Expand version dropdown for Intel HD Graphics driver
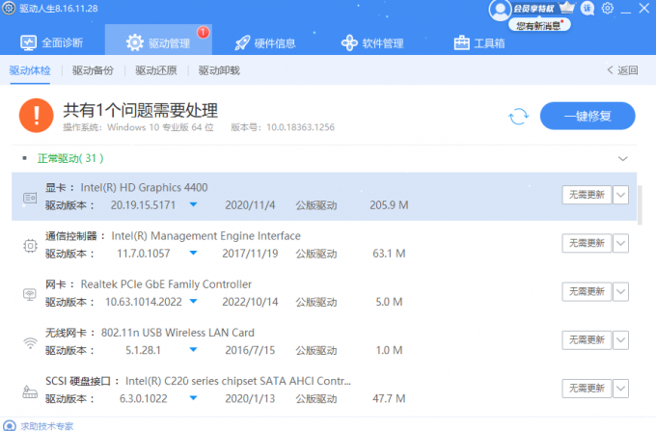 (193, 205)
